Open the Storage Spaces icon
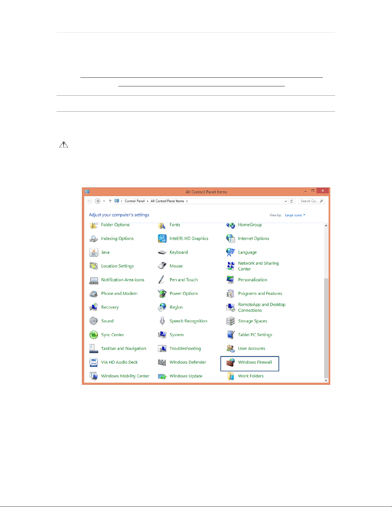392x507 pixels. click(231, 321)
